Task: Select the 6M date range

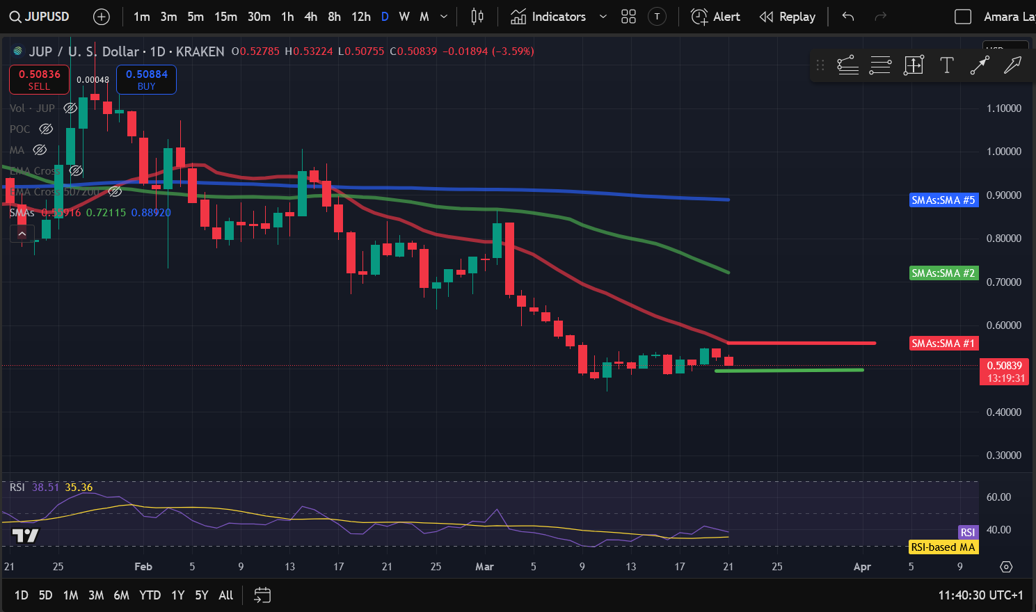Action: point(121,595)
